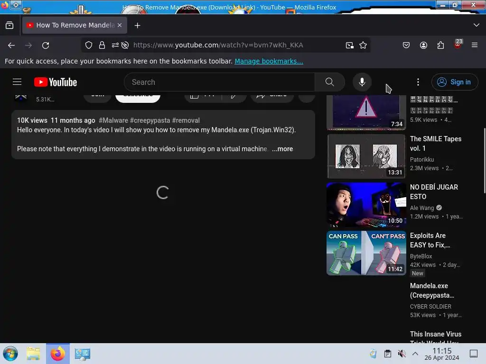Open the Windows Start orb
The width and height of the screenshot is (486, 364).
pyautogui.click(x=10, y=354)
